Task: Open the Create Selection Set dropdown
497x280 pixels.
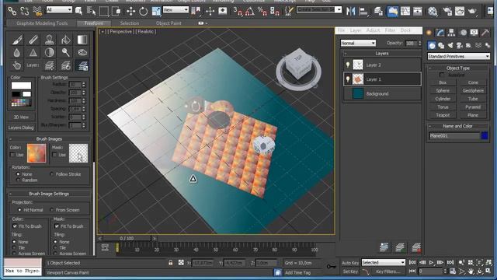Action: point(319,9)
